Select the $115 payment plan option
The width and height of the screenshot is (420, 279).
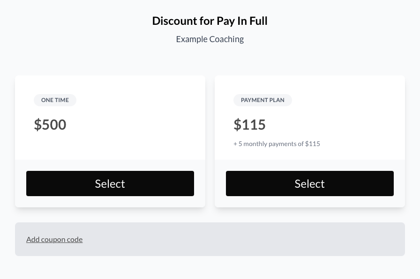(309, 183)
